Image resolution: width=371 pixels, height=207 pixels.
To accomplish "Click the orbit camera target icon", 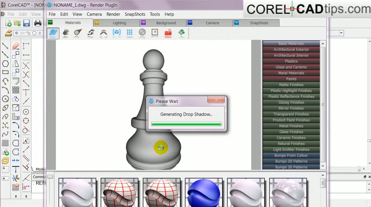I will [78, 33].
